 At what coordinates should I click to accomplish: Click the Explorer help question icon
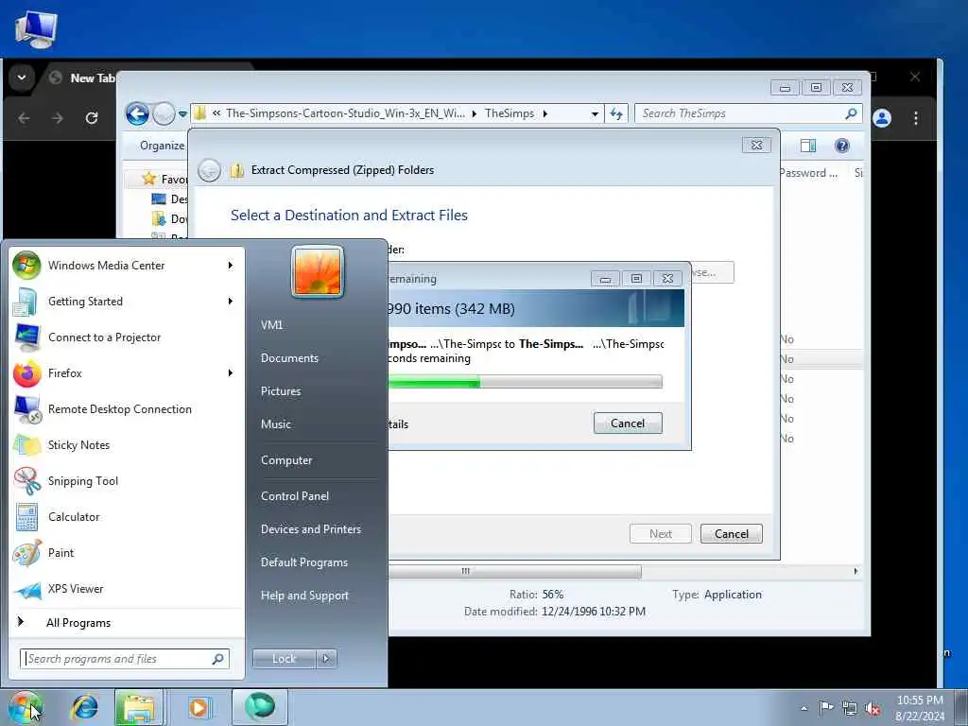tap(841, 146)
